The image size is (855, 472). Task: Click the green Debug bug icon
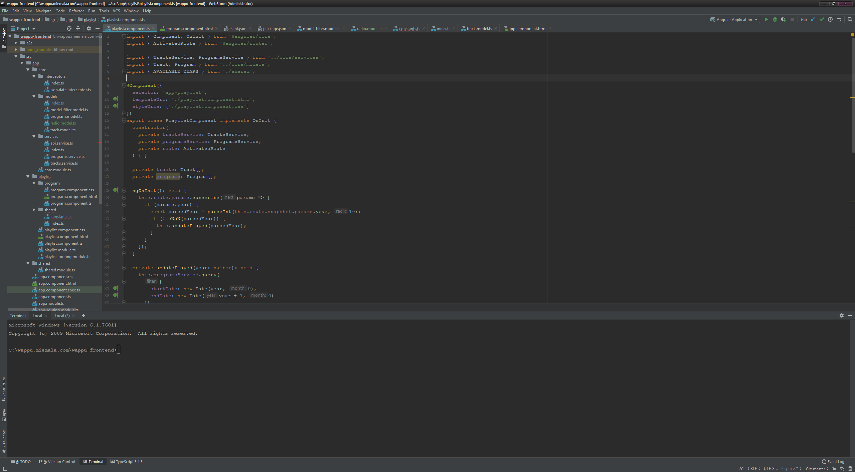coord(775,19)
